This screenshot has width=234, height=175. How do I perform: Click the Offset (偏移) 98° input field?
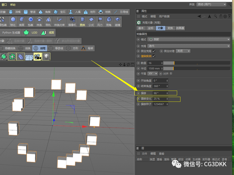[x=161, y=93]
